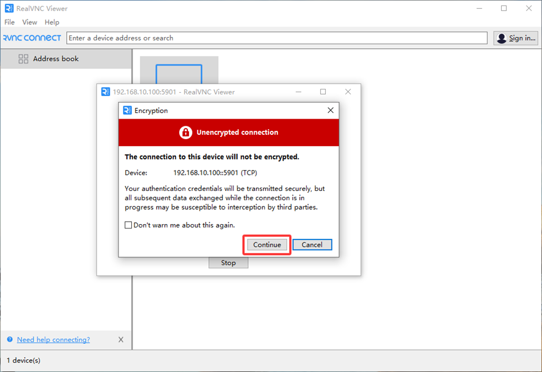Dismiss the help connecting banner

pyautogui.click(x=121, y=339)
